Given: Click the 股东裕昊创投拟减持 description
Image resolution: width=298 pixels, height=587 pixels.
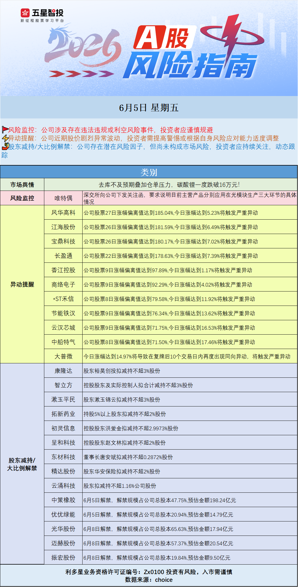Looking at the screenshot, I should click(122, 371).
